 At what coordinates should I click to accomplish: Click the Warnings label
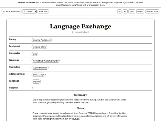point(14,60)
